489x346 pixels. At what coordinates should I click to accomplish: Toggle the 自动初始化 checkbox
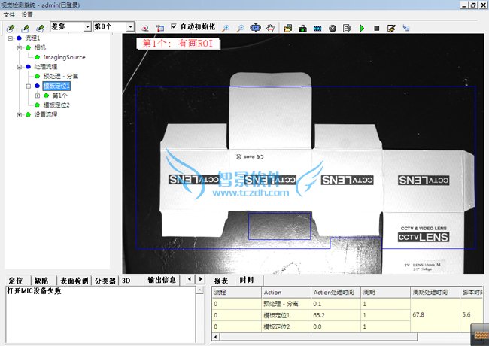[175, 27]
